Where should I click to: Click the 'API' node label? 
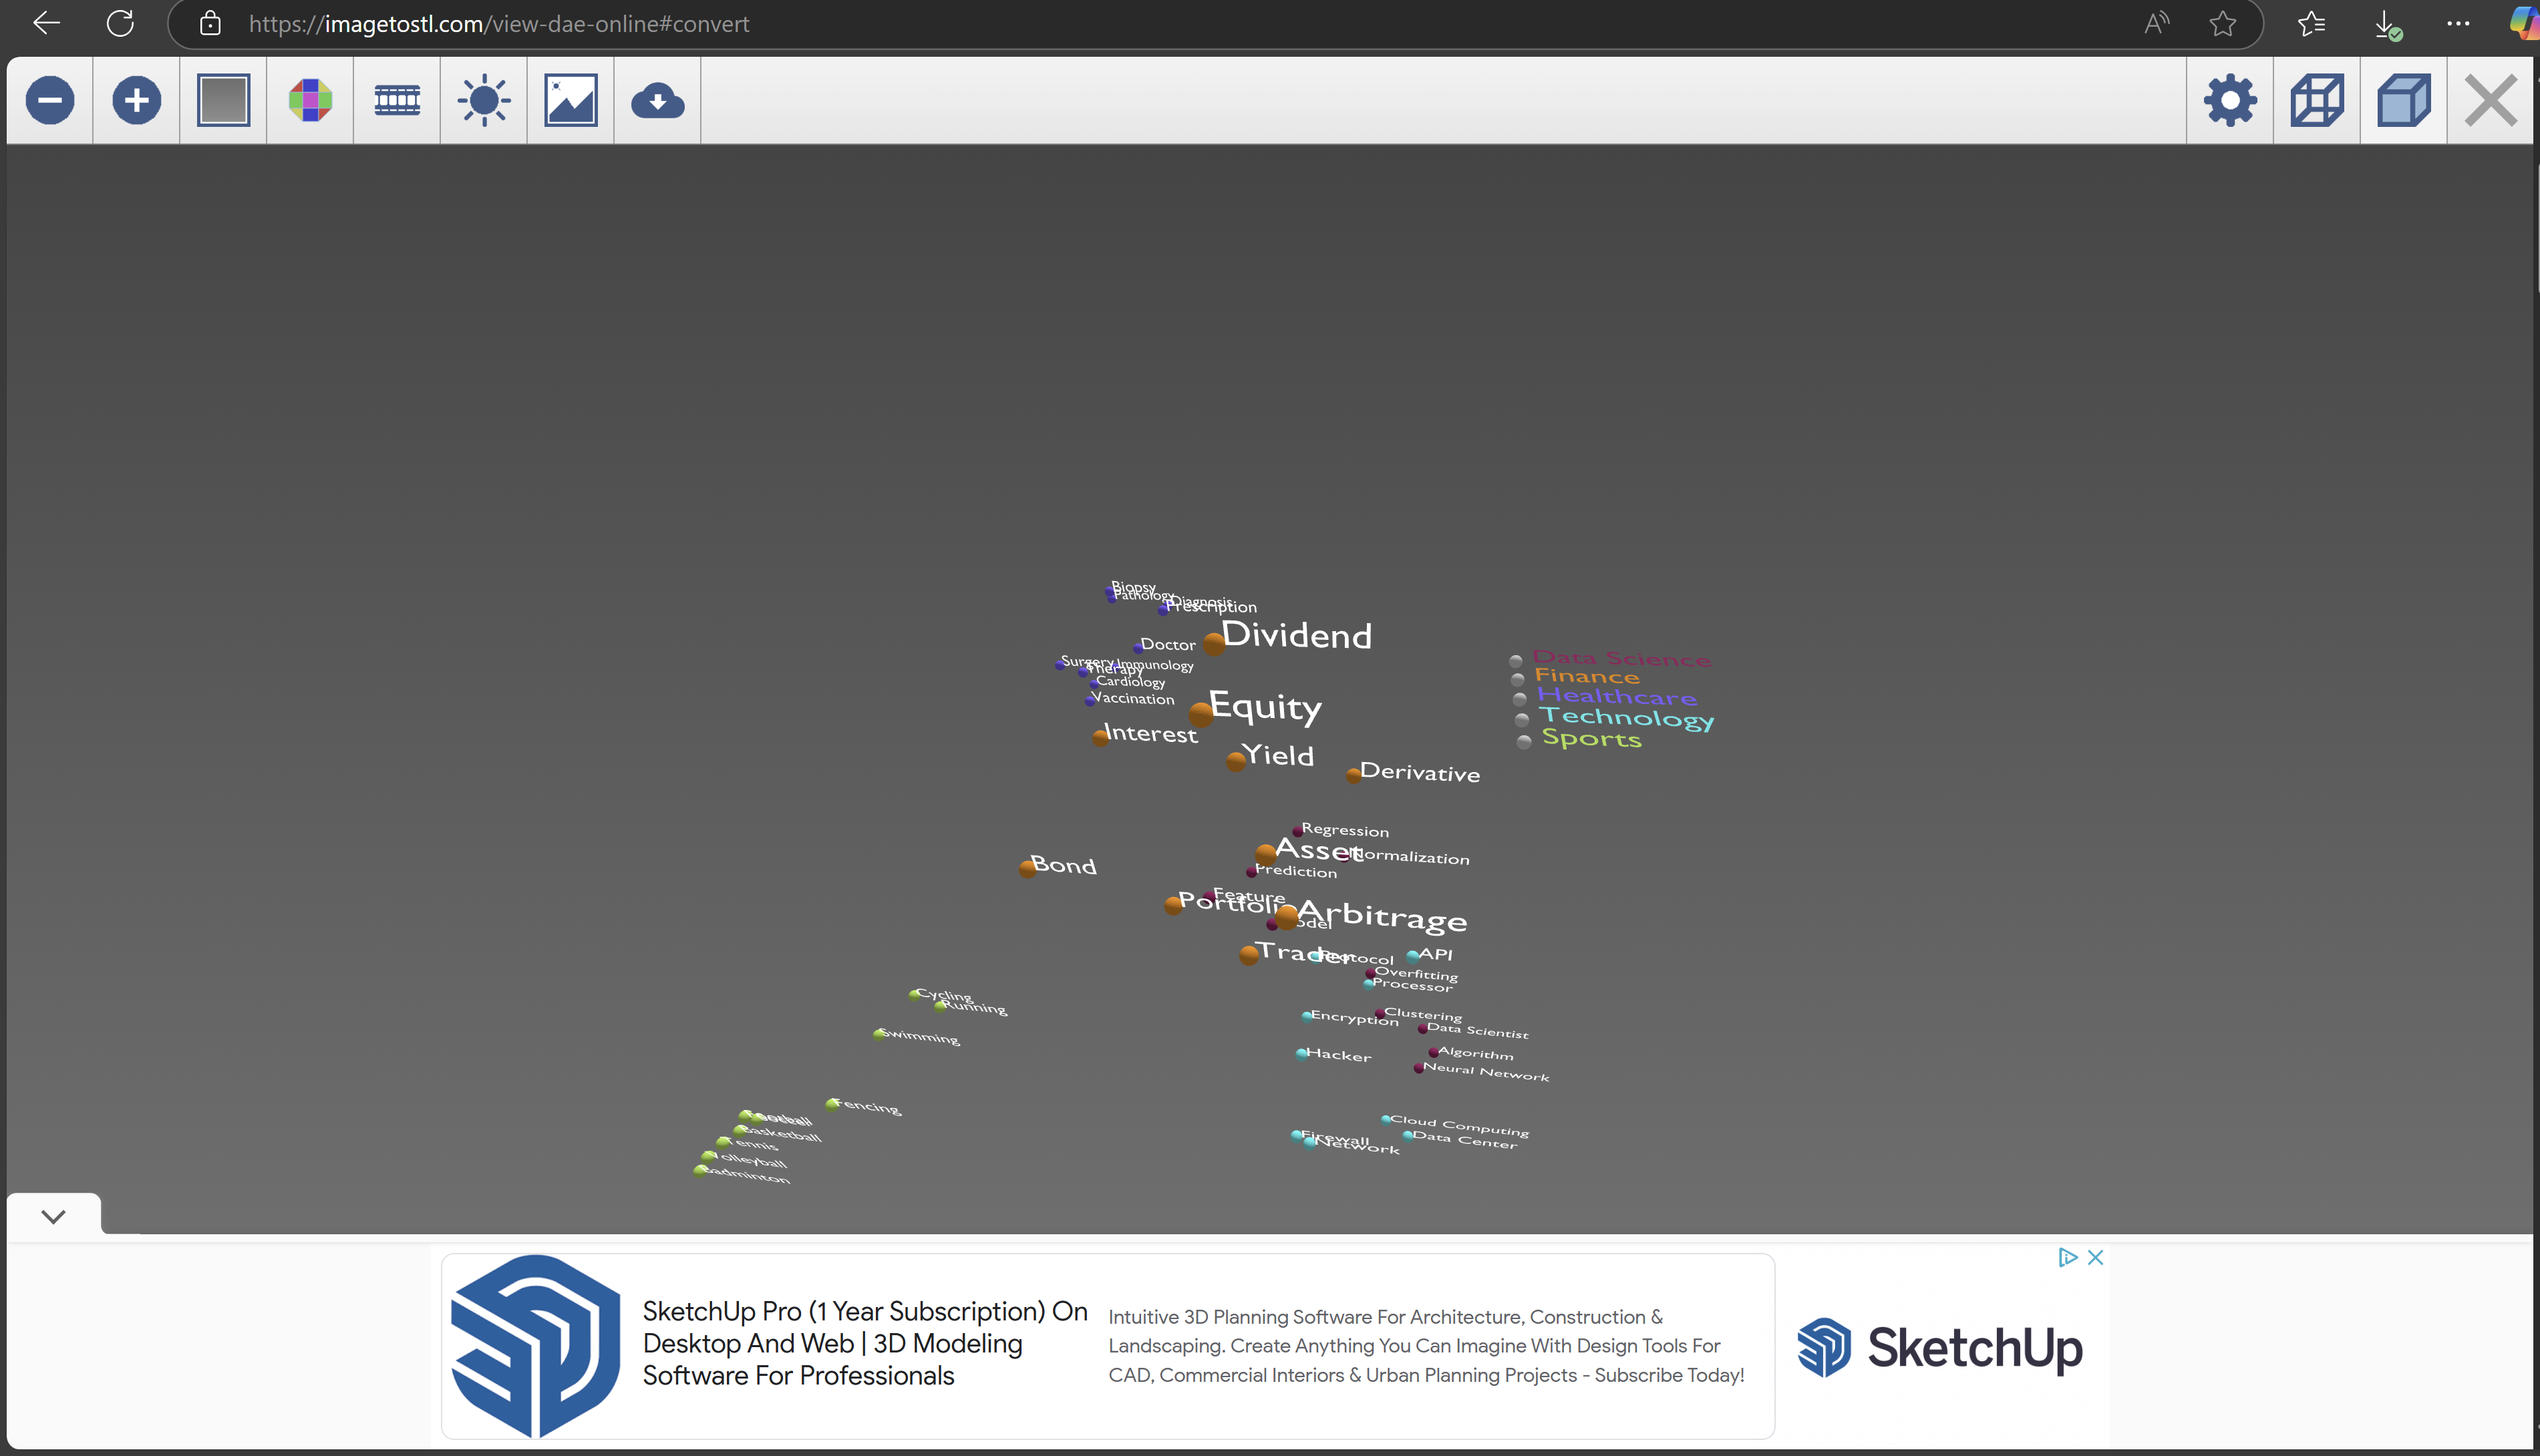[1436, 954]
